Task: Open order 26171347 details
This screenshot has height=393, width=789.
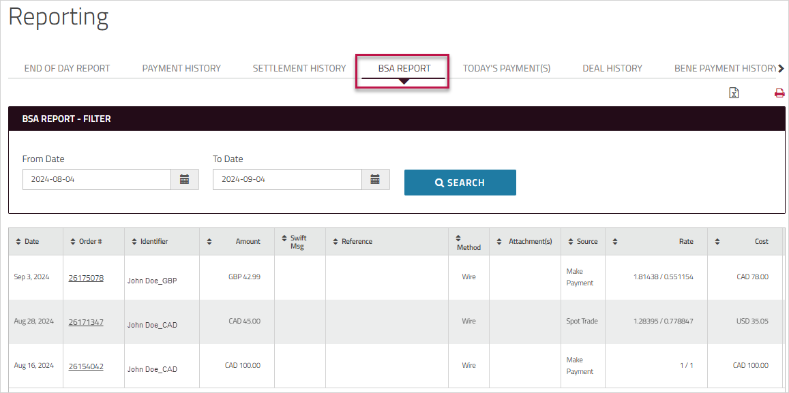Action: [x=86, y=322]
